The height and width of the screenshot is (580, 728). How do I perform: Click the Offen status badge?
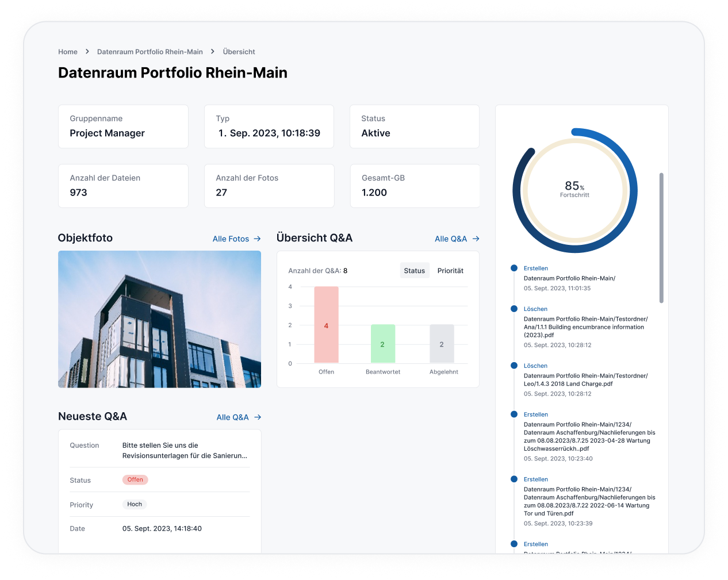point(135,479)
